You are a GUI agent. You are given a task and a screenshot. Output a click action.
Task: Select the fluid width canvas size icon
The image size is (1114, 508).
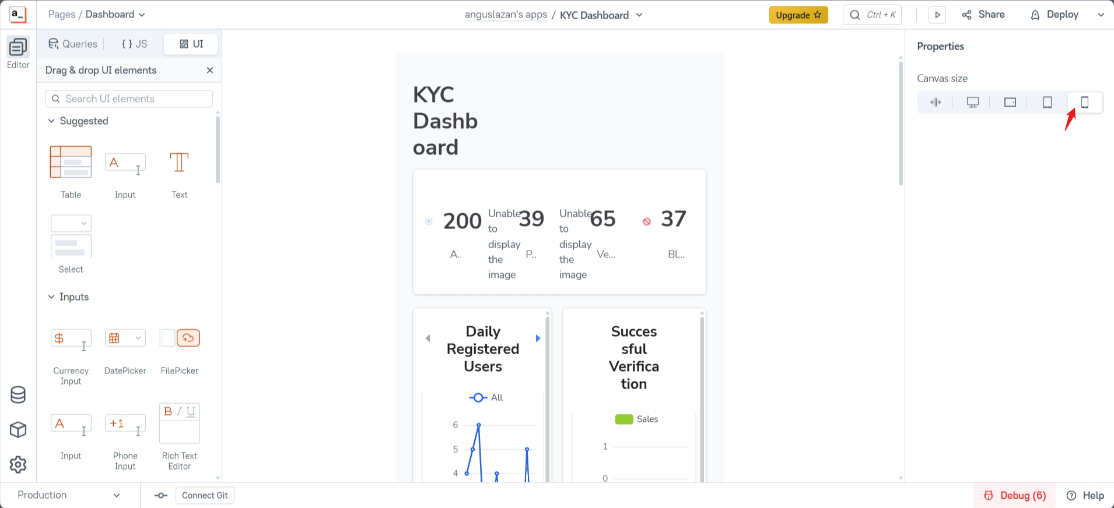click(x=936, y=102)
